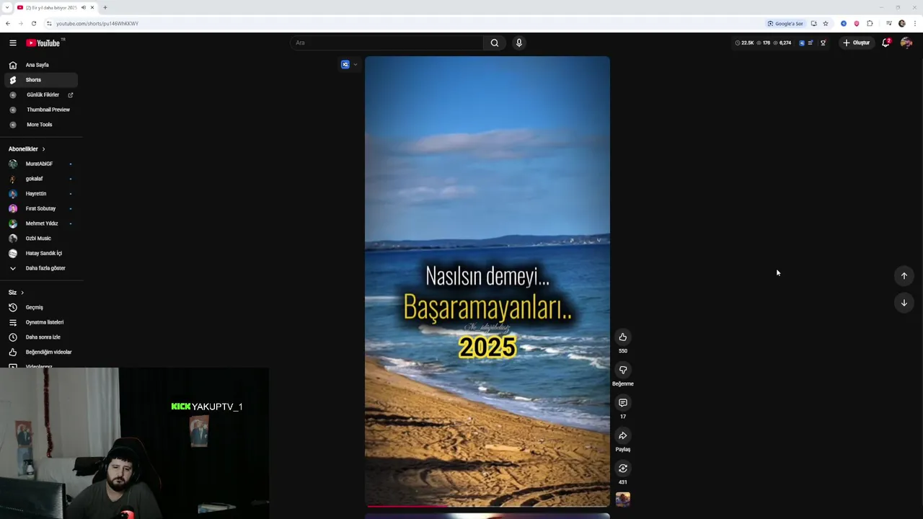Click the remix icon with 431
Screen dimensions: 923x519
pos(623,468)
